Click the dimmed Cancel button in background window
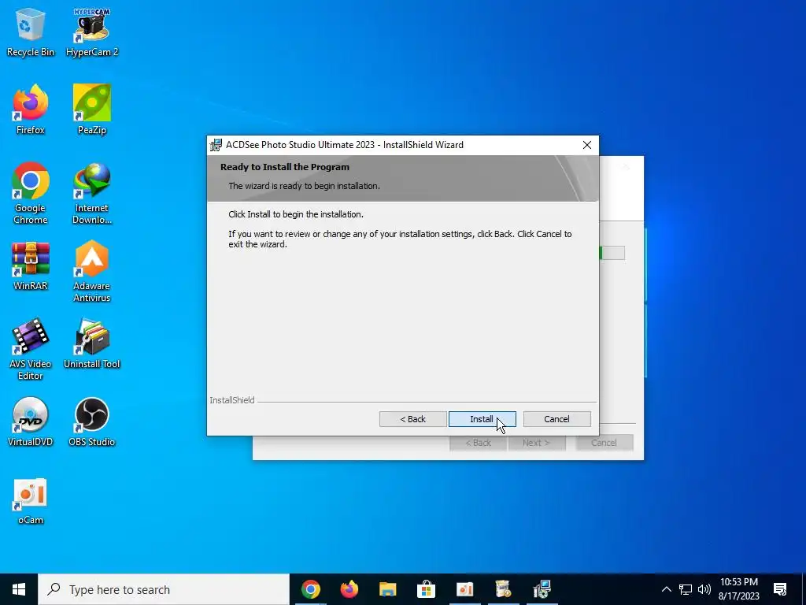 coord(604,443)
